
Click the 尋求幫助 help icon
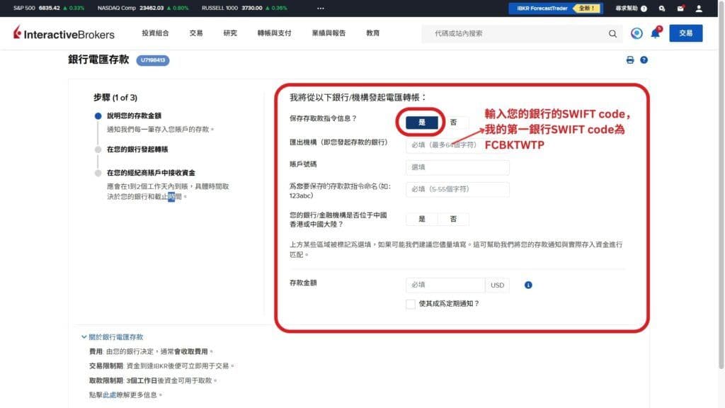644,8
